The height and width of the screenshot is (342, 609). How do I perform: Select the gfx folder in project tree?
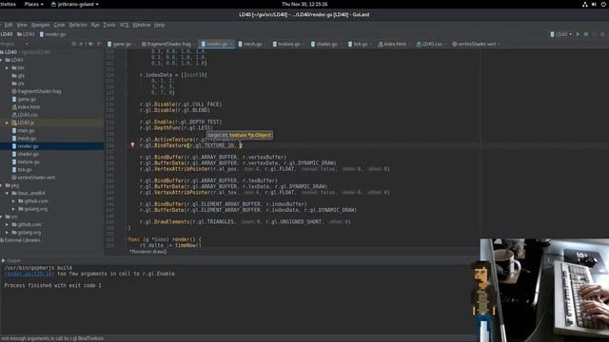(x=18, y=76)
